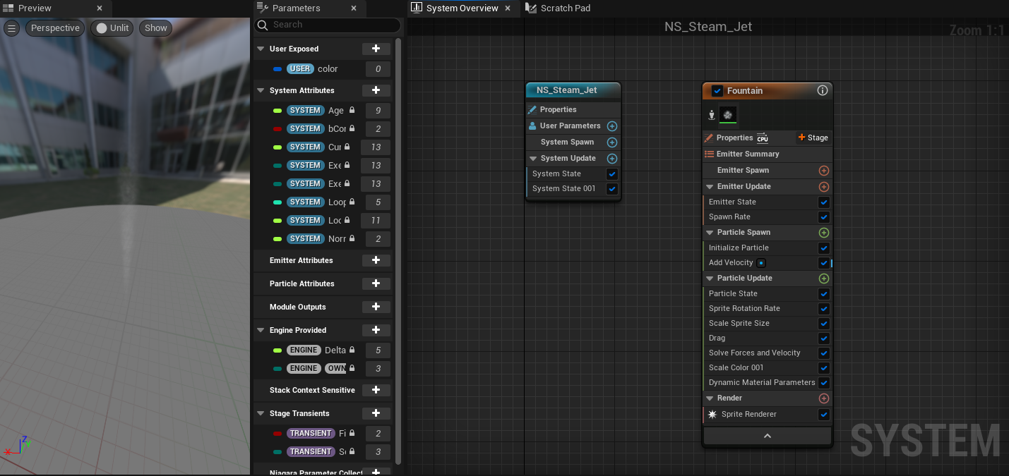Open the Preview viewport hamburger menu
The height and width of the screenshot is (476, 1009).
point(12,28)
